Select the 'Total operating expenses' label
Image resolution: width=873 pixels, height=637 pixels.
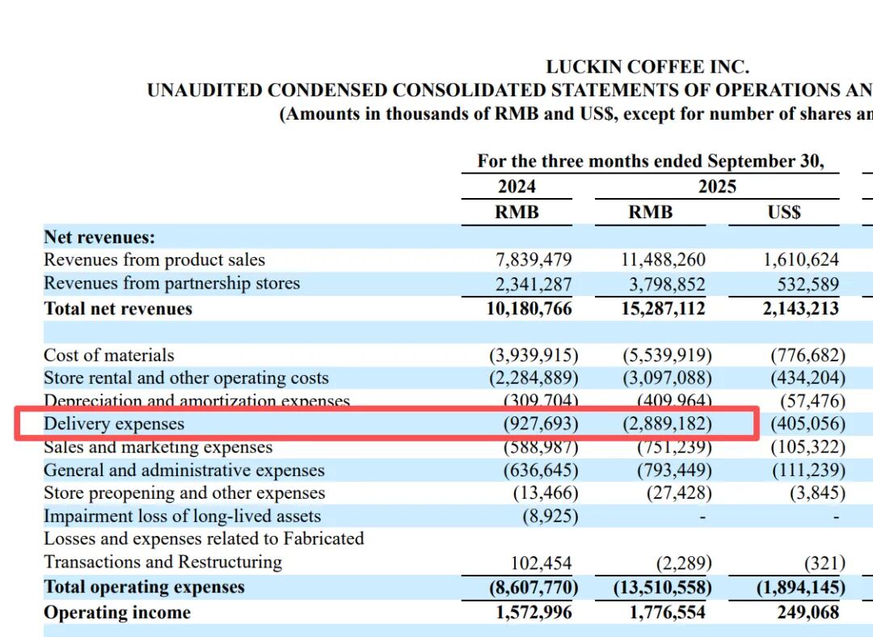pyautogui.click(x=144, y=587)
